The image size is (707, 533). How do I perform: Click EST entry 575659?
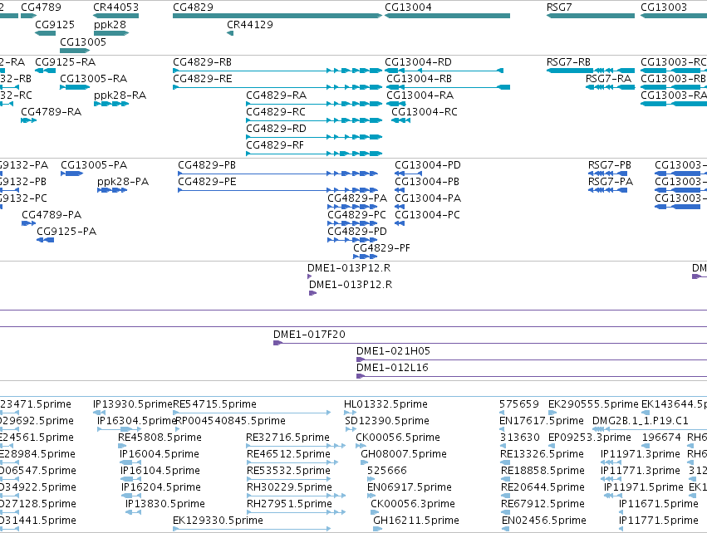(x=519, y=404)
